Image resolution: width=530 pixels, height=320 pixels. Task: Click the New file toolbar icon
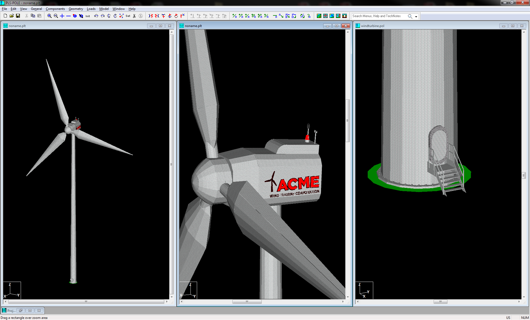pyautogui.click(x=5, y=16)
